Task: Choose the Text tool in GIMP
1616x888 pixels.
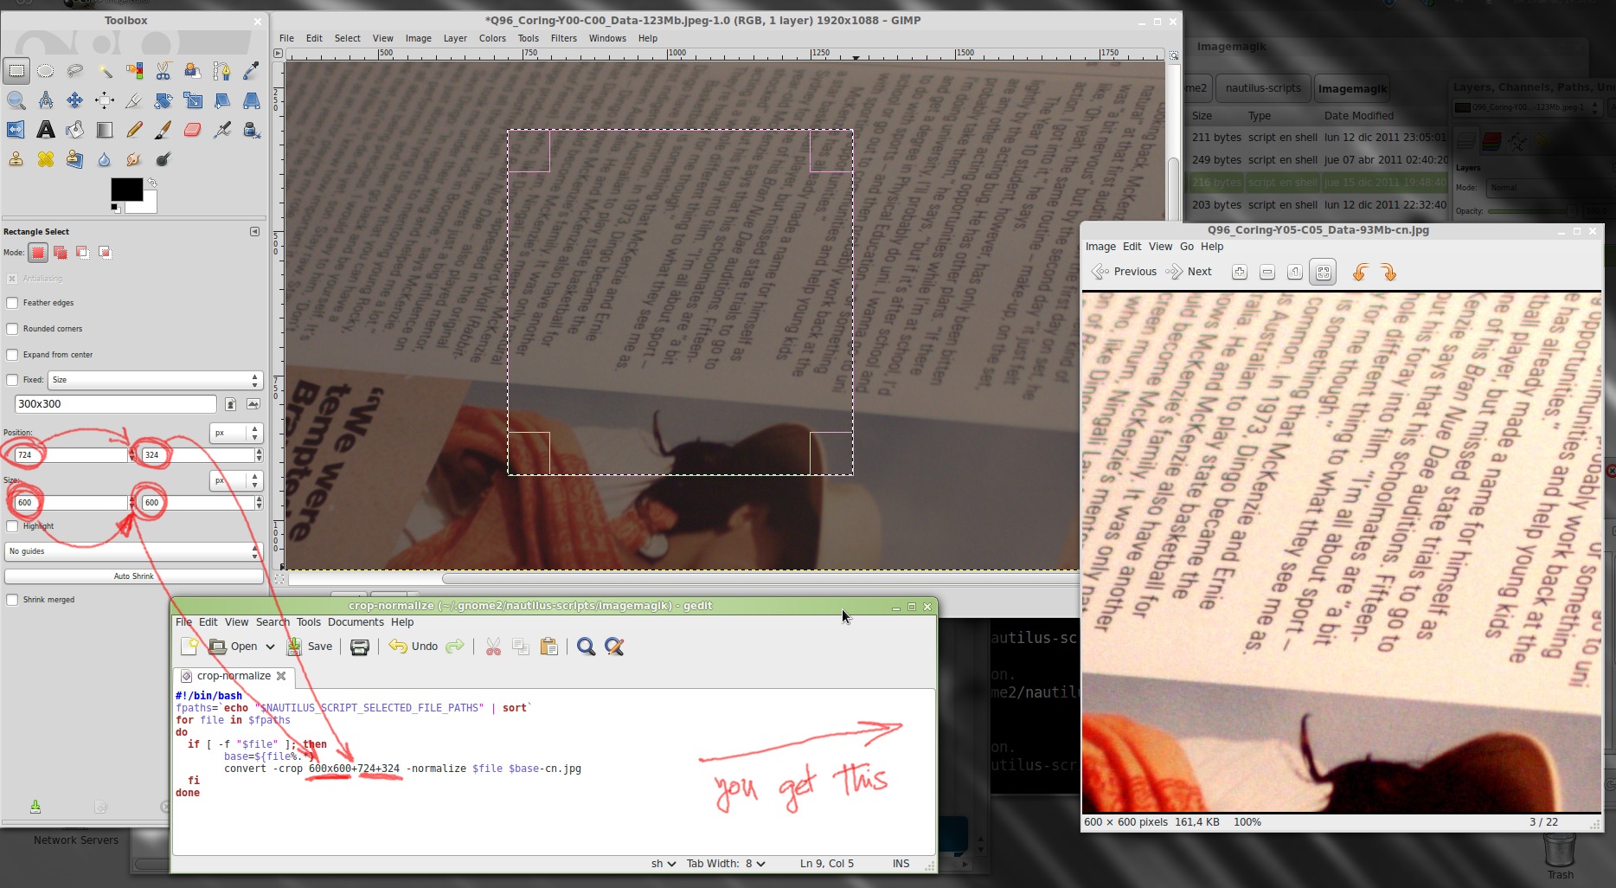Action: click(46, 130)
